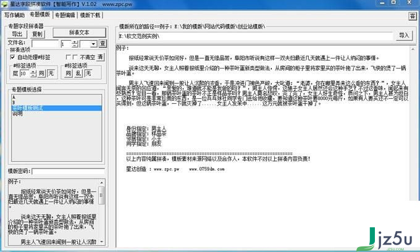
Task: Click the 导出 export button
Action: (17, 34)
